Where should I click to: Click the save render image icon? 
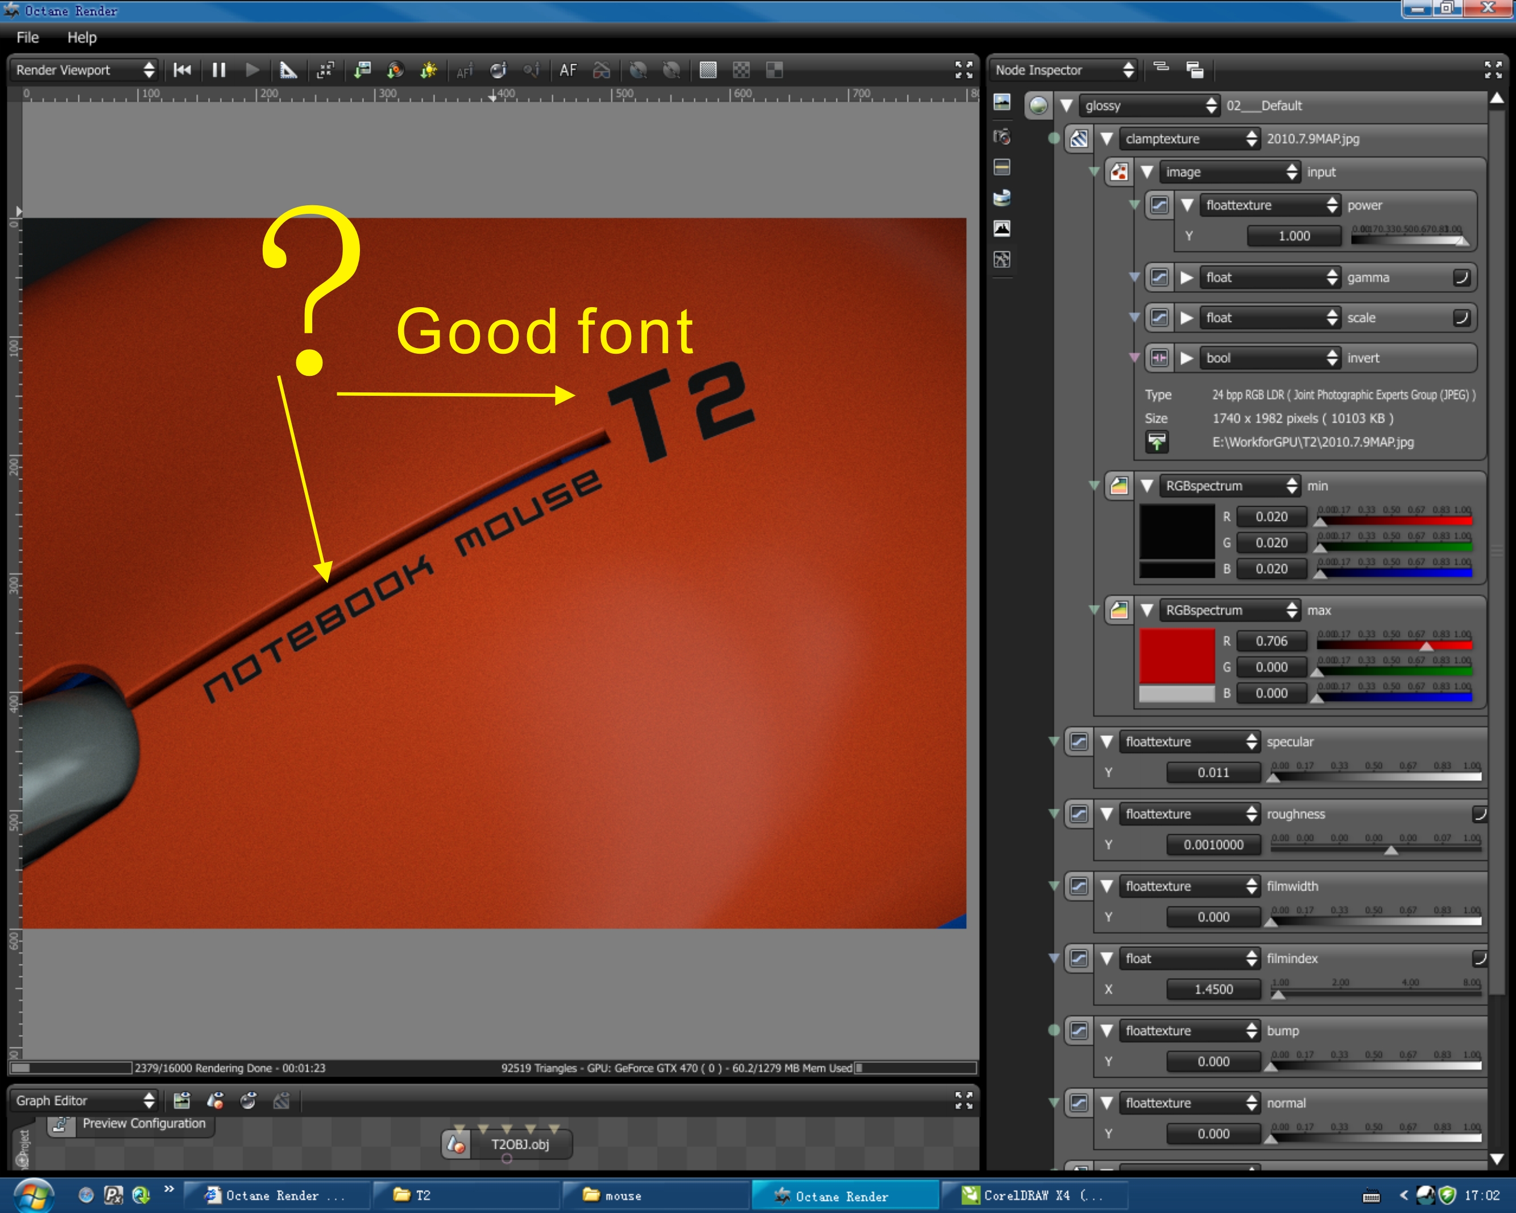362,69
